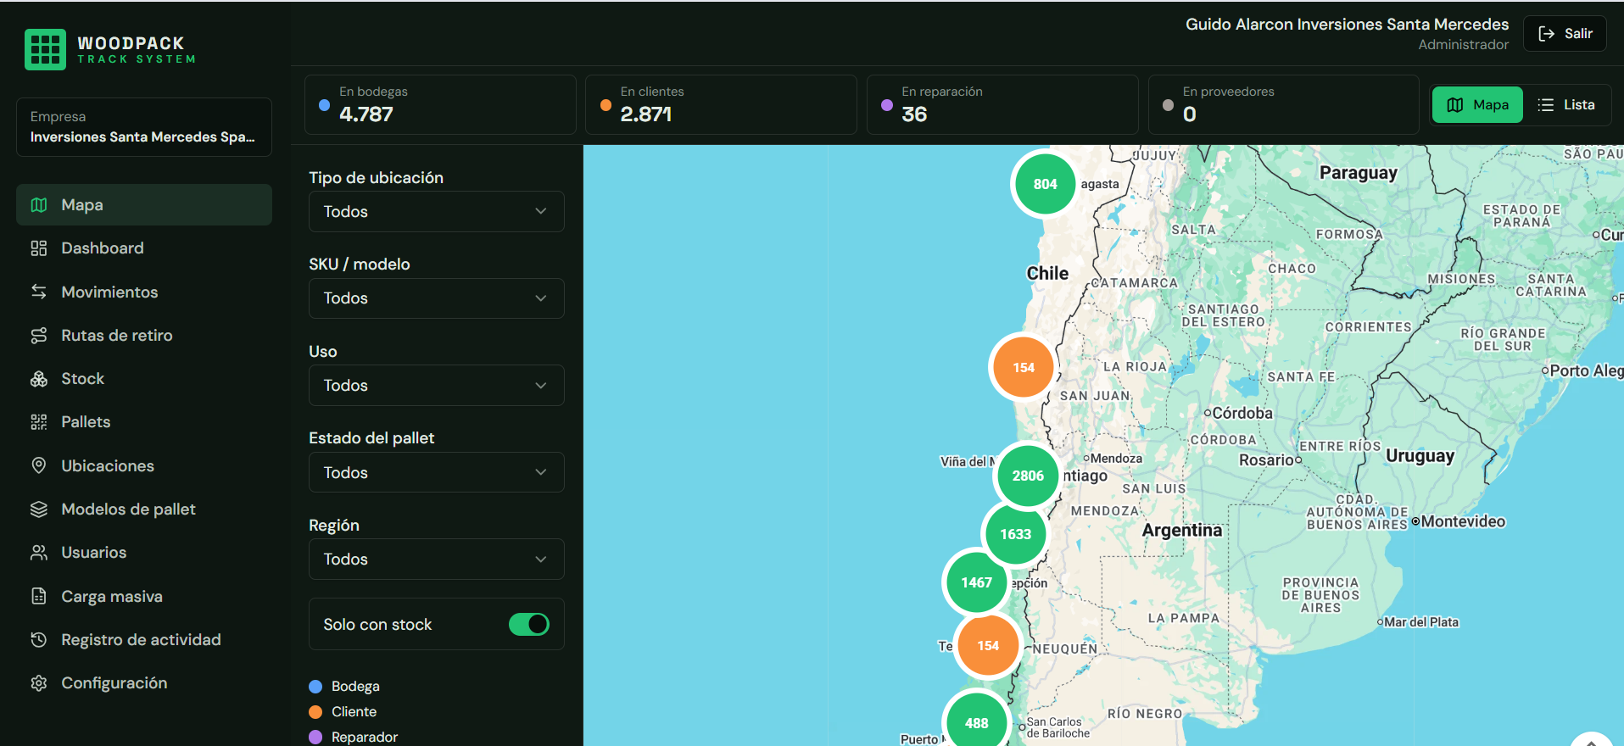Click the Stock boxes icon

click(39, 379)
